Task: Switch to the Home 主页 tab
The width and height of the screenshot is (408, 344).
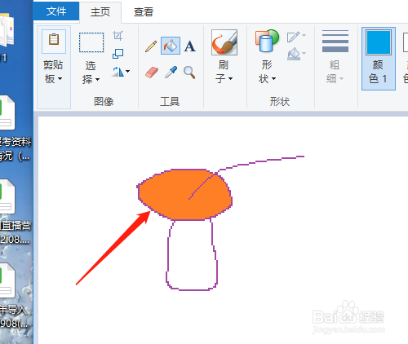Action: point(100,12)
